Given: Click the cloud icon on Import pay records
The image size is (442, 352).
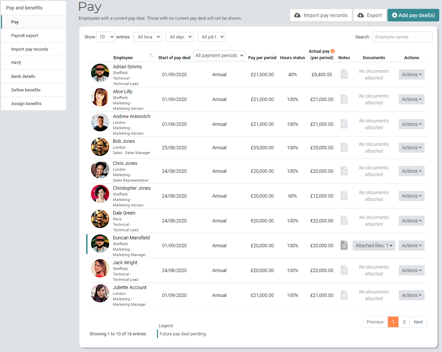Looking at the screenshot, I should point(298,15).
